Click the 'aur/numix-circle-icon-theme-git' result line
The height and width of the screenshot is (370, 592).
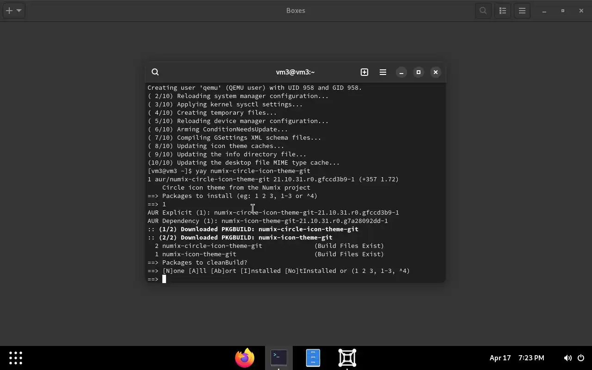click(273, 179)
